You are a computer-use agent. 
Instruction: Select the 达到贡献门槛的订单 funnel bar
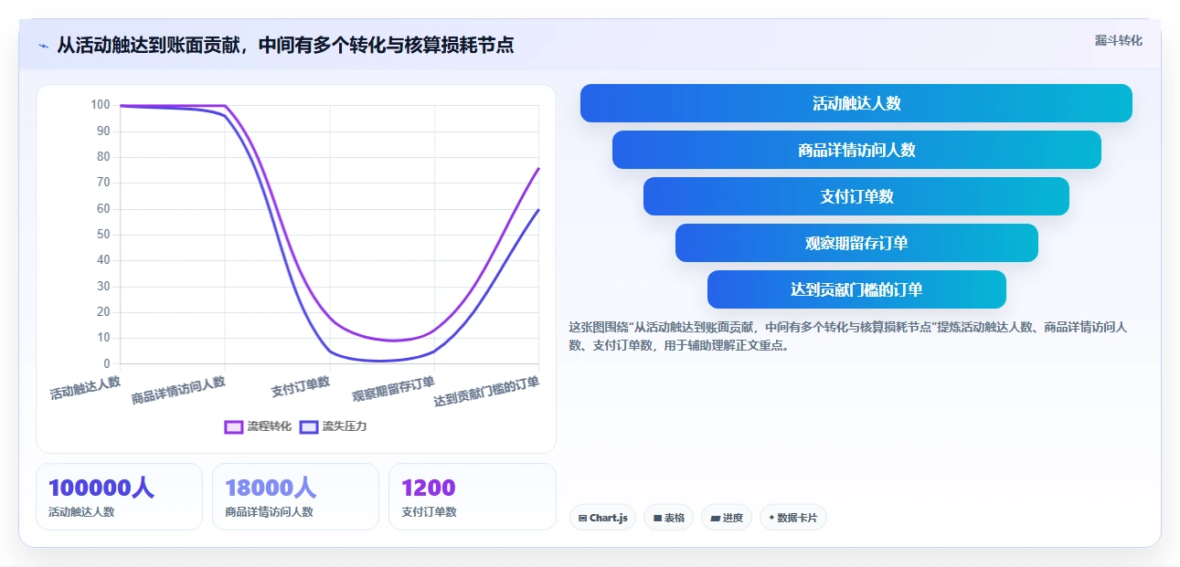[856, 289]
